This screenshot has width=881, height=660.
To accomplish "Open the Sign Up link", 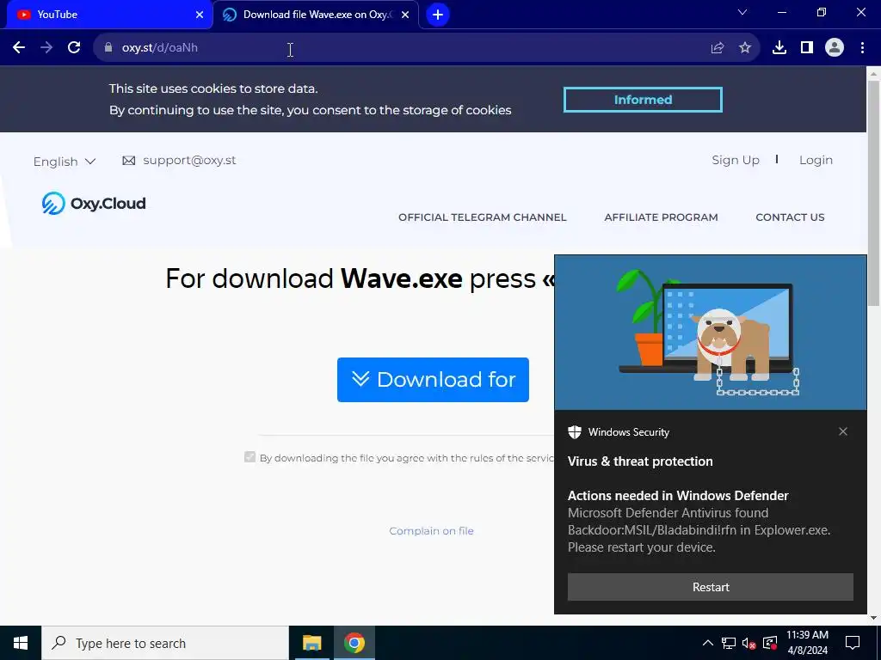I will (x=736, y=161).
